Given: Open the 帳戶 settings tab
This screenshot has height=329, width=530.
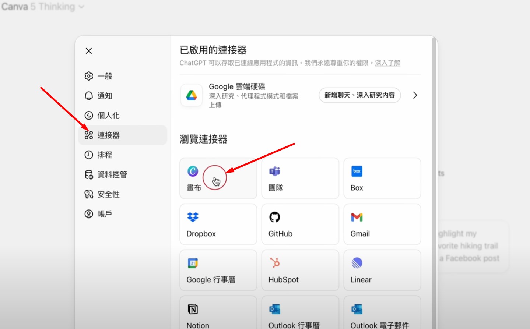Looking at the screenshot, I should (x=122, y=214).
